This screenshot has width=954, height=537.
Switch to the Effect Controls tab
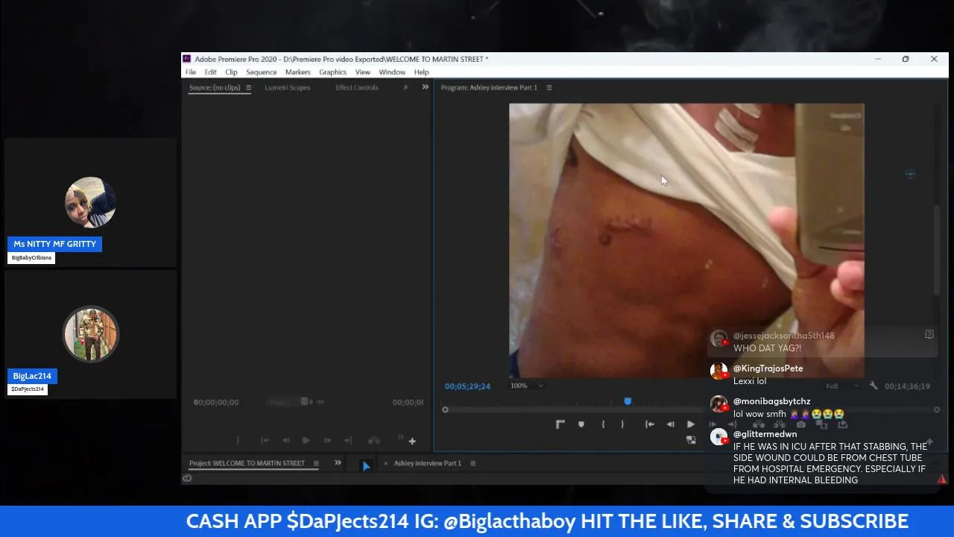[357, 88]
